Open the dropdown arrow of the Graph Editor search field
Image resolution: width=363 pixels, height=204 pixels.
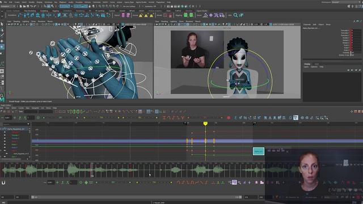pyautogui.click(x=28, y=124)
